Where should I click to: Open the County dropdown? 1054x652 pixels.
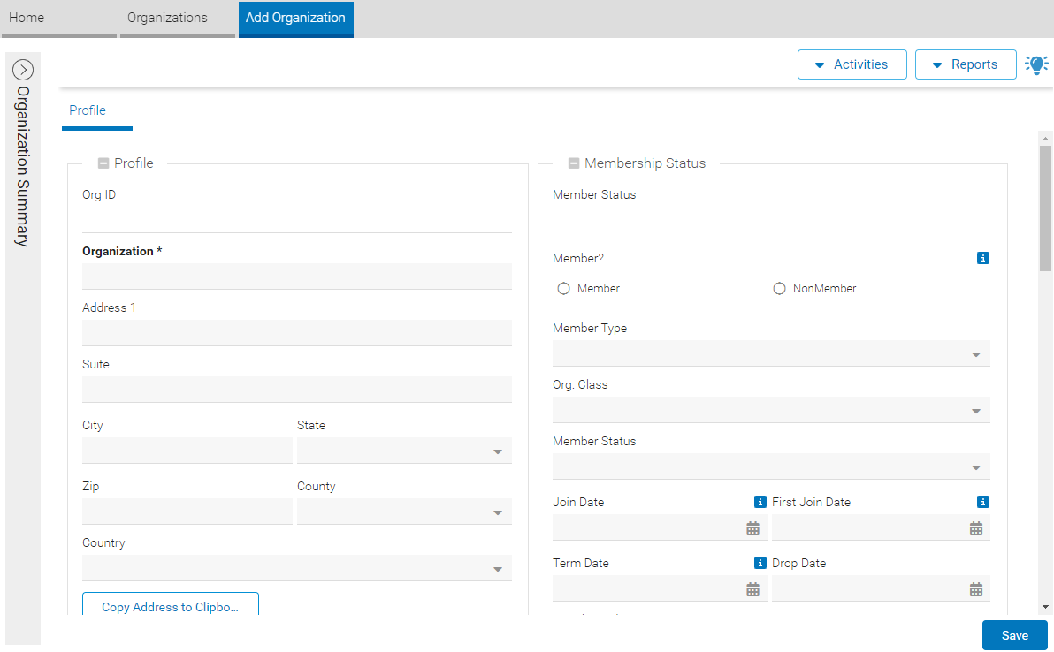[x=404, y=512]
